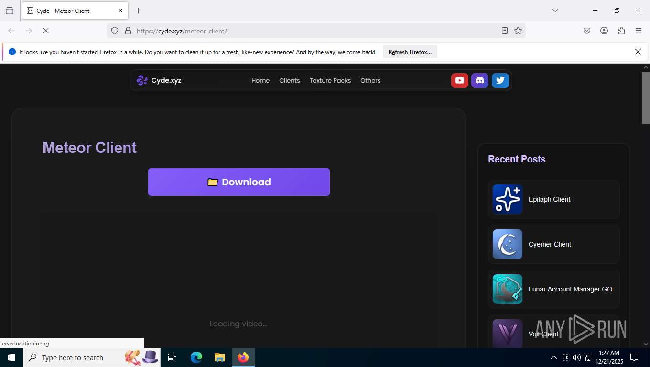Open File Explorer from the taskbar
650x367 pixels.
pos(219,357)
